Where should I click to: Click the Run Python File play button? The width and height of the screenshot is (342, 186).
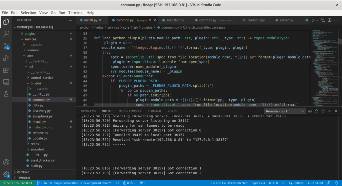point(313,20)
